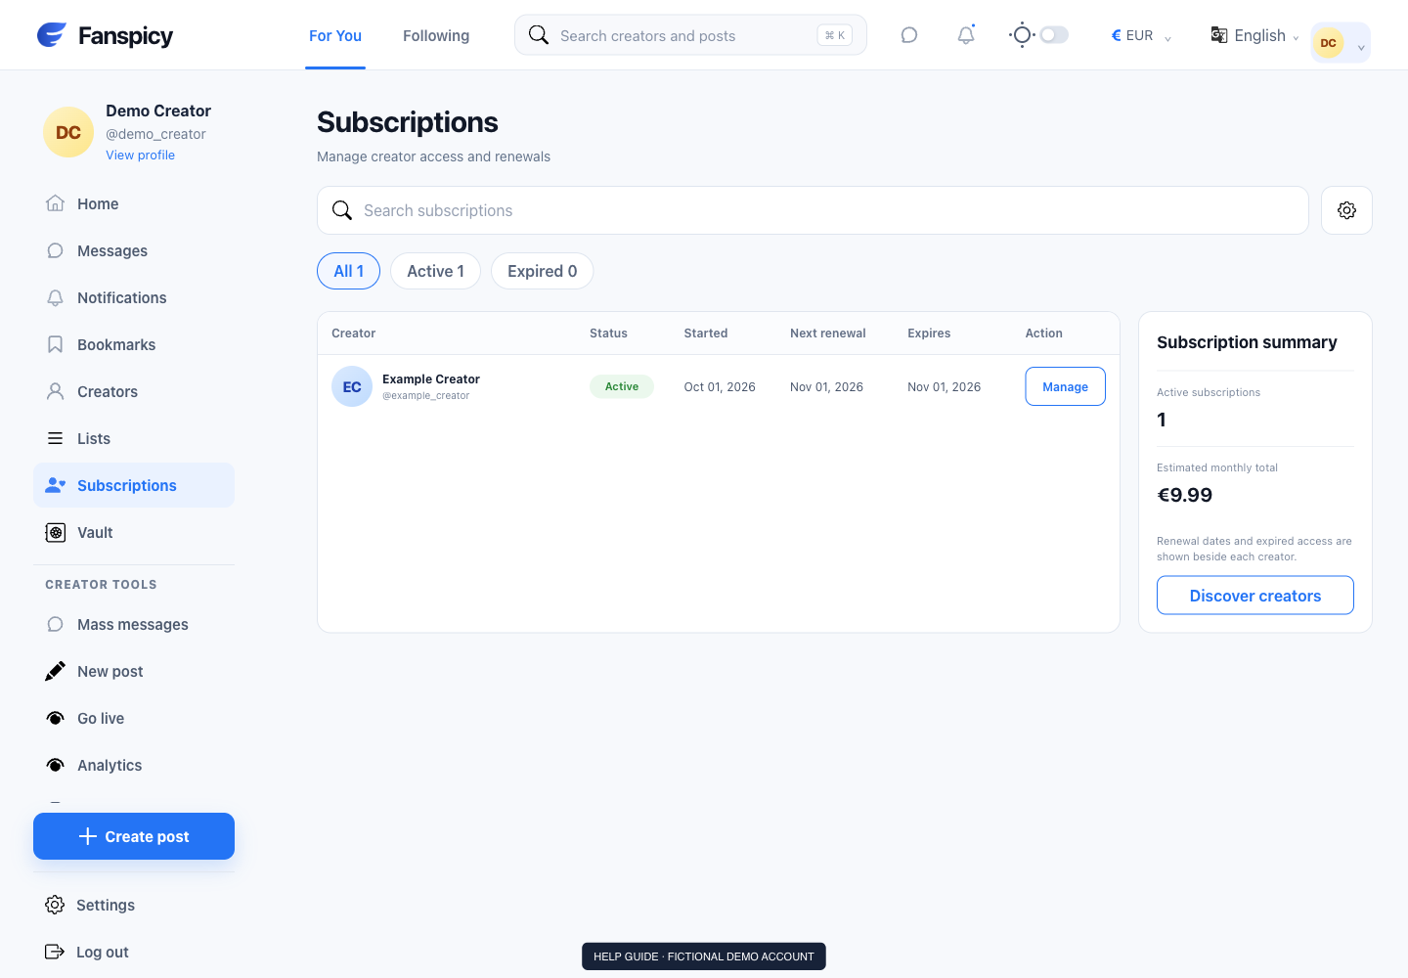Click the Analytics eye icon
The height and width of the screenshot is (978, 1408).
56,765
